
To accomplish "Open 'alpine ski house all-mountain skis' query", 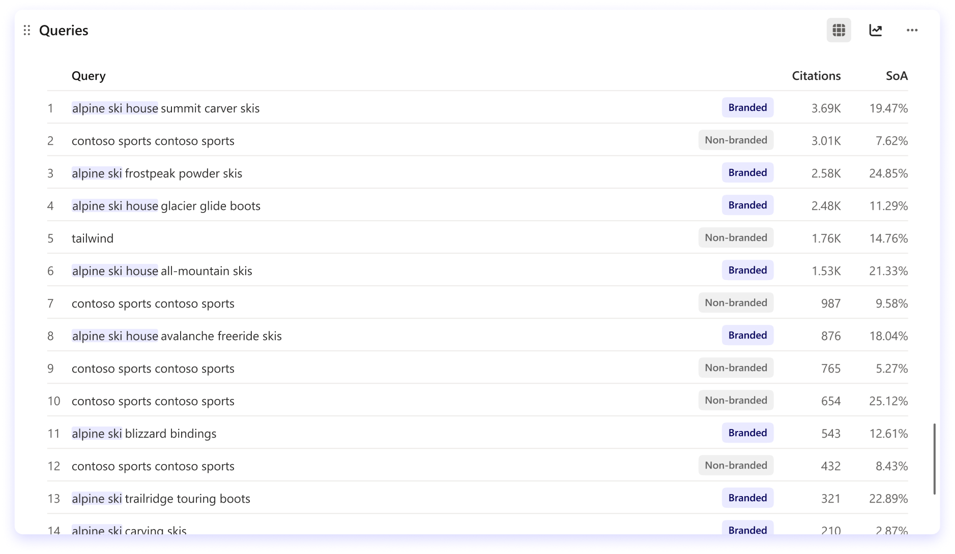I will [162, 271].
